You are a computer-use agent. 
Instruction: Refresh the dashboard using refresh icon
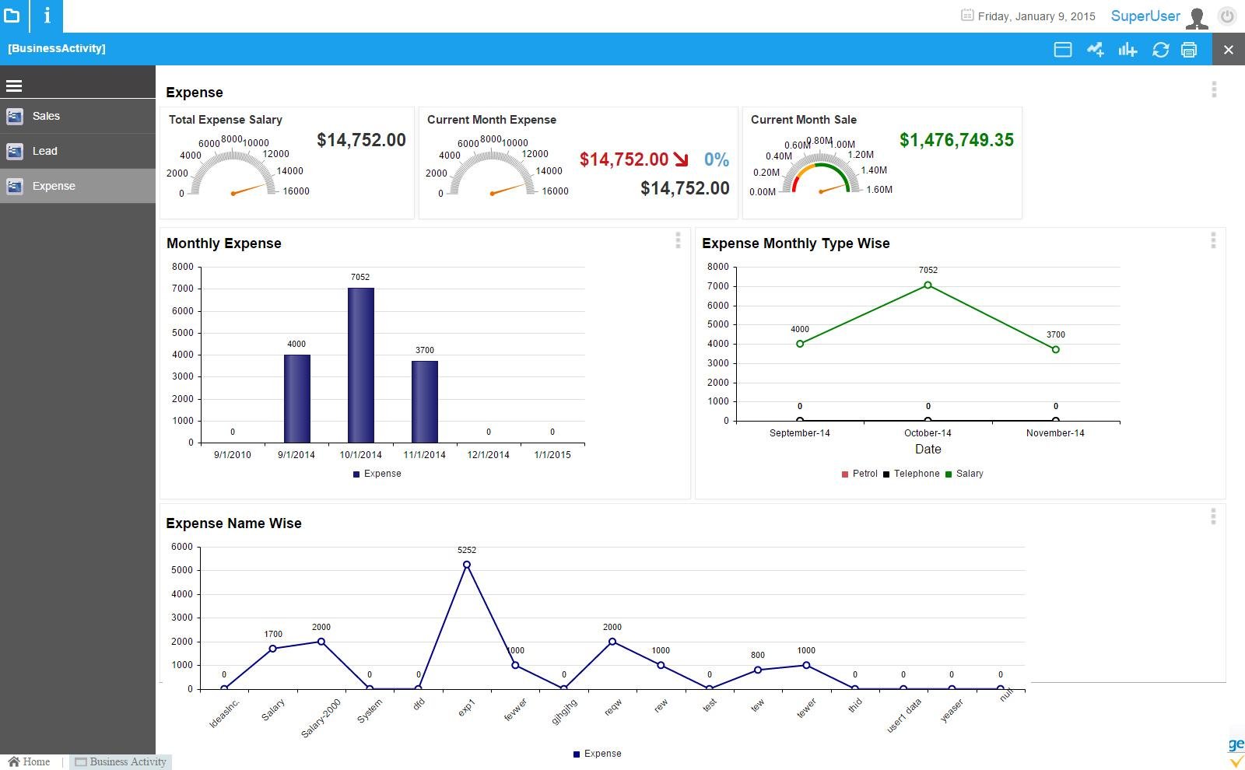(x=1160, y=50)
